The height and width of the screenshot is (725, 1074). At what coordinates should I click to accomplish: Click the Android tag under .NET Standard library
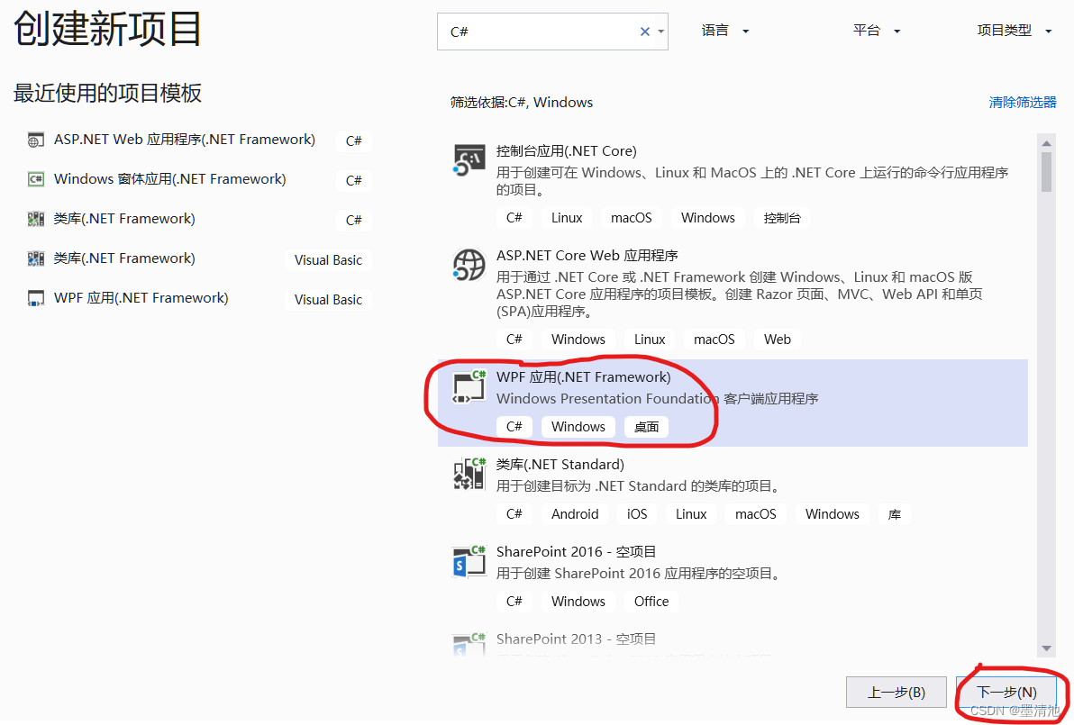575,514
